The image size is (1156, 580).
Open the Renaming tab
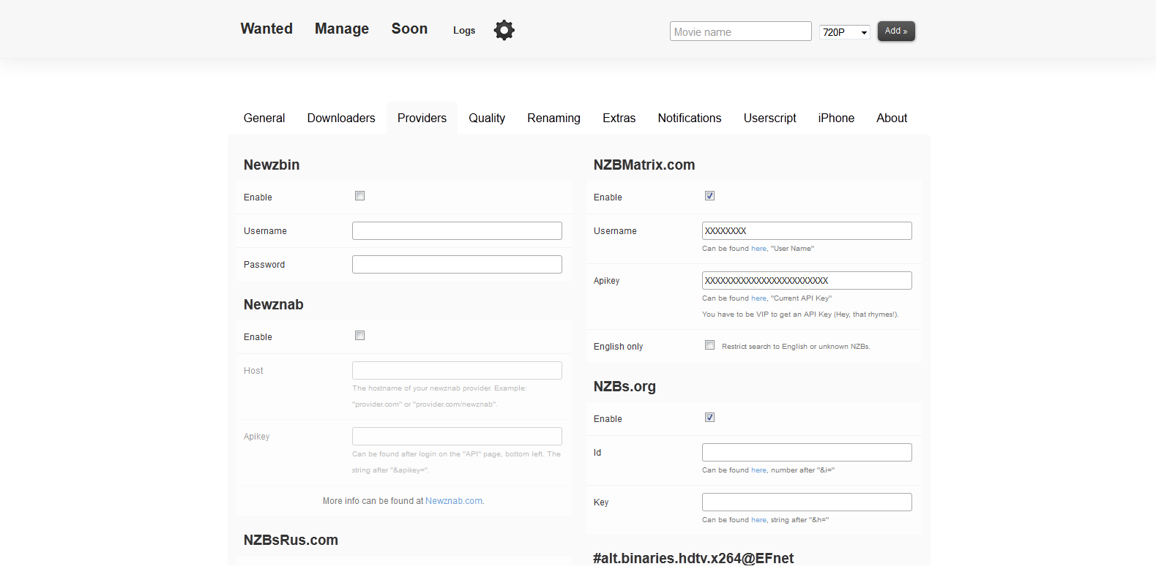pos(553,118)
